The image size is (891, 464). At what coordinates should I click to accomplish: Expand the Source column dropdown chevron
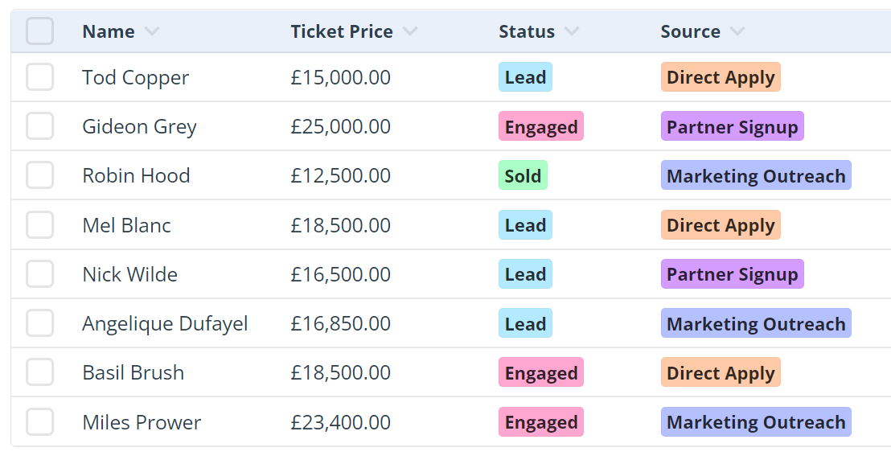click(737, 31)
